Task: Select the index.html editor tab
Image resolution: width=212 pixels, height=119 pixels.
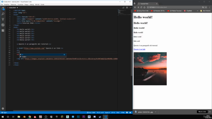Action: [12, 8]
